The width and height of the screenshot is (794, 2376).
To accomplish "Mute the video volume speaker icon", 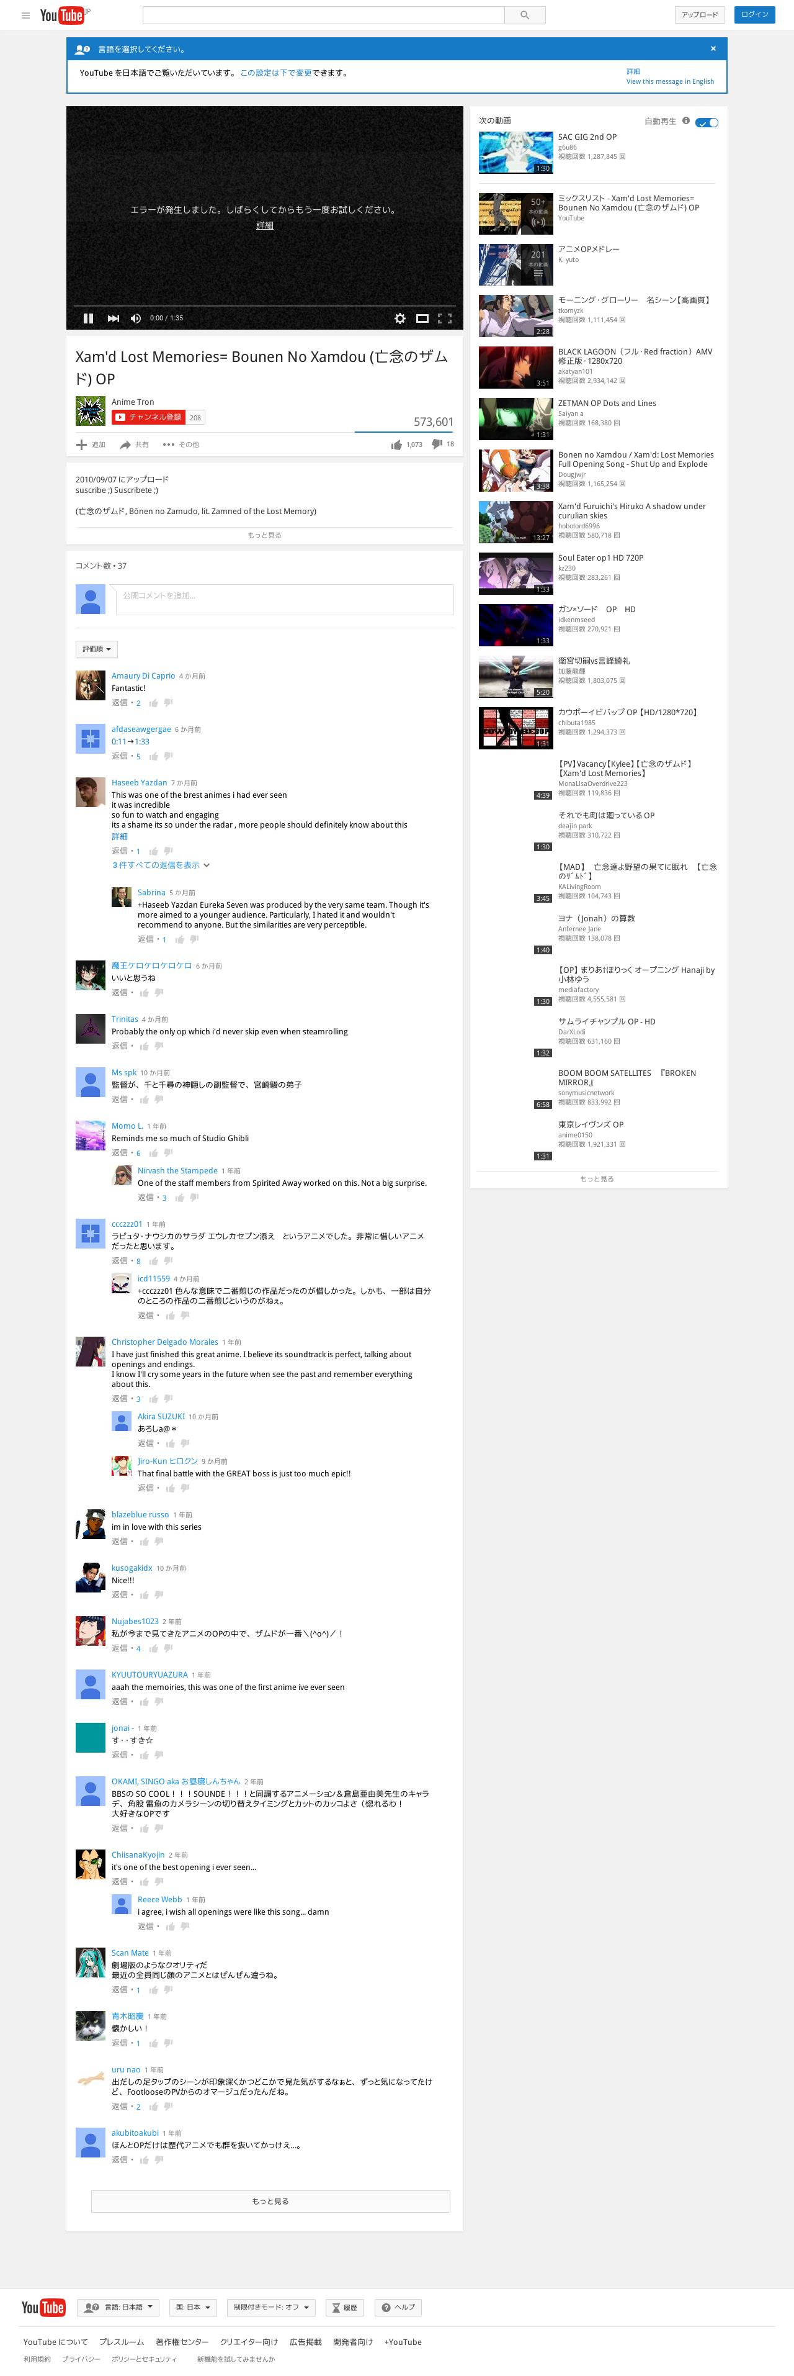I will point(135,318).
